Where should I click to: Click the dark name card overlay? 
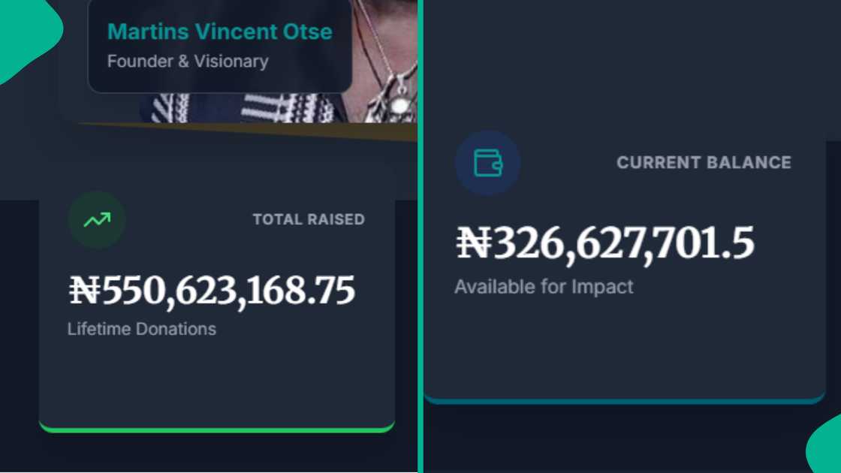[x=220, y=45]
